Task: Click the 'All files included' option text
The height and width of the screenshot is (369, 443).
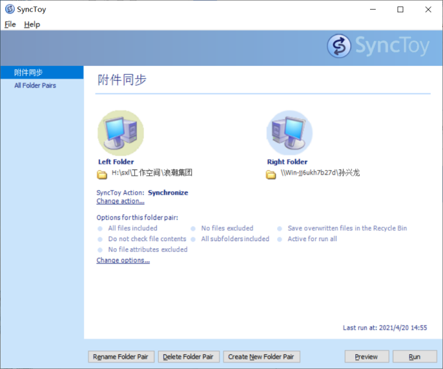Action: click(133, 228)
